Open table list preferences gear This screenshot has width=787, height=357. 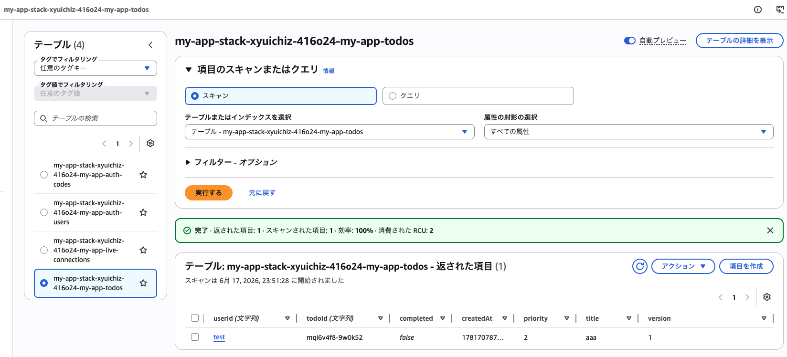coord(150,143)
